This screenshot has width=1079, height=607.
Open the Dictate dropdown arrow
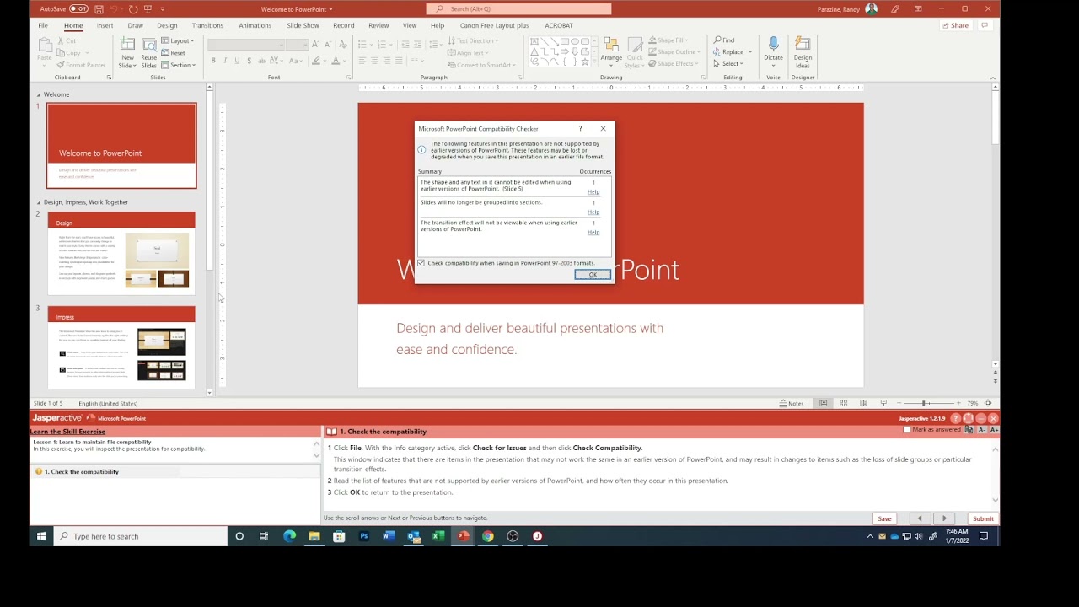773,64
